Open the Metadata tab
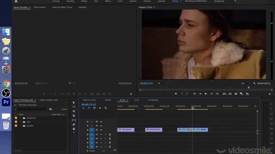 tap(82, 7)
